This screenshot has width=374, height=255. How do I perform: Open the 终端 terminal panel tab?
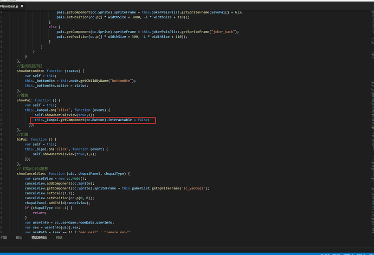pyautogui.click(x=59, y=237)
